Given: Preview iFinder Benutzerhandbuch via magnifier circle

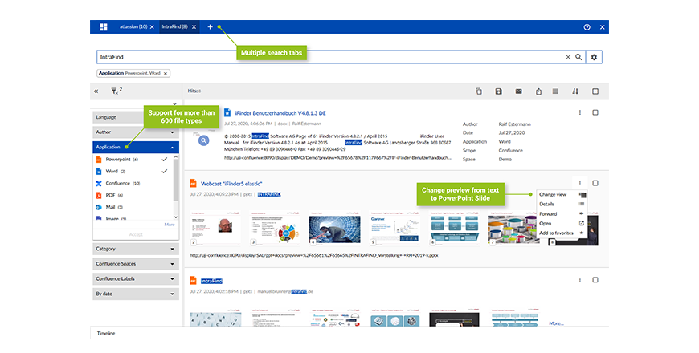Looking at the screenshot, I should pyautogui.click(x=204, y=140).
